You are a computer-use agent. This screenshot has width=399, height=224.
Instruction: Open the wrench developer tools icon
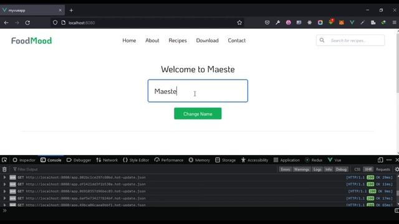(x=277, y=22)
